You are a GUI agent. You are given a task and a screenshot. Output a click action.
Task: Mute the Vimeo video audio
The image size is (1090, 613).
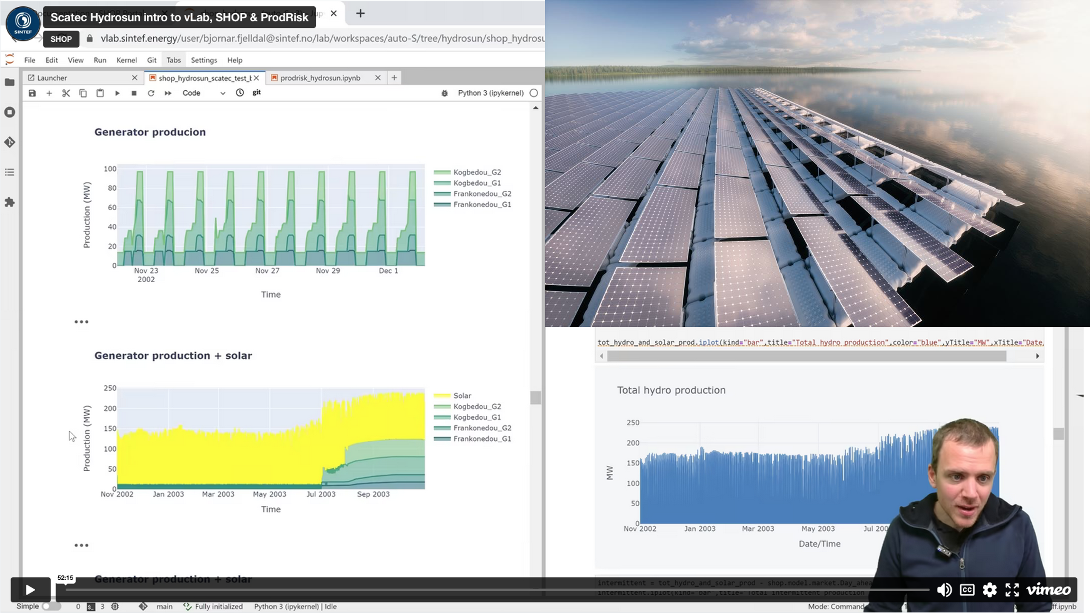coord(944,590)
